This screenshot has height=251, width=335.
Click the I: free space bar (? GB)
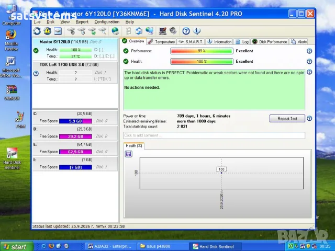pos(75,167)
